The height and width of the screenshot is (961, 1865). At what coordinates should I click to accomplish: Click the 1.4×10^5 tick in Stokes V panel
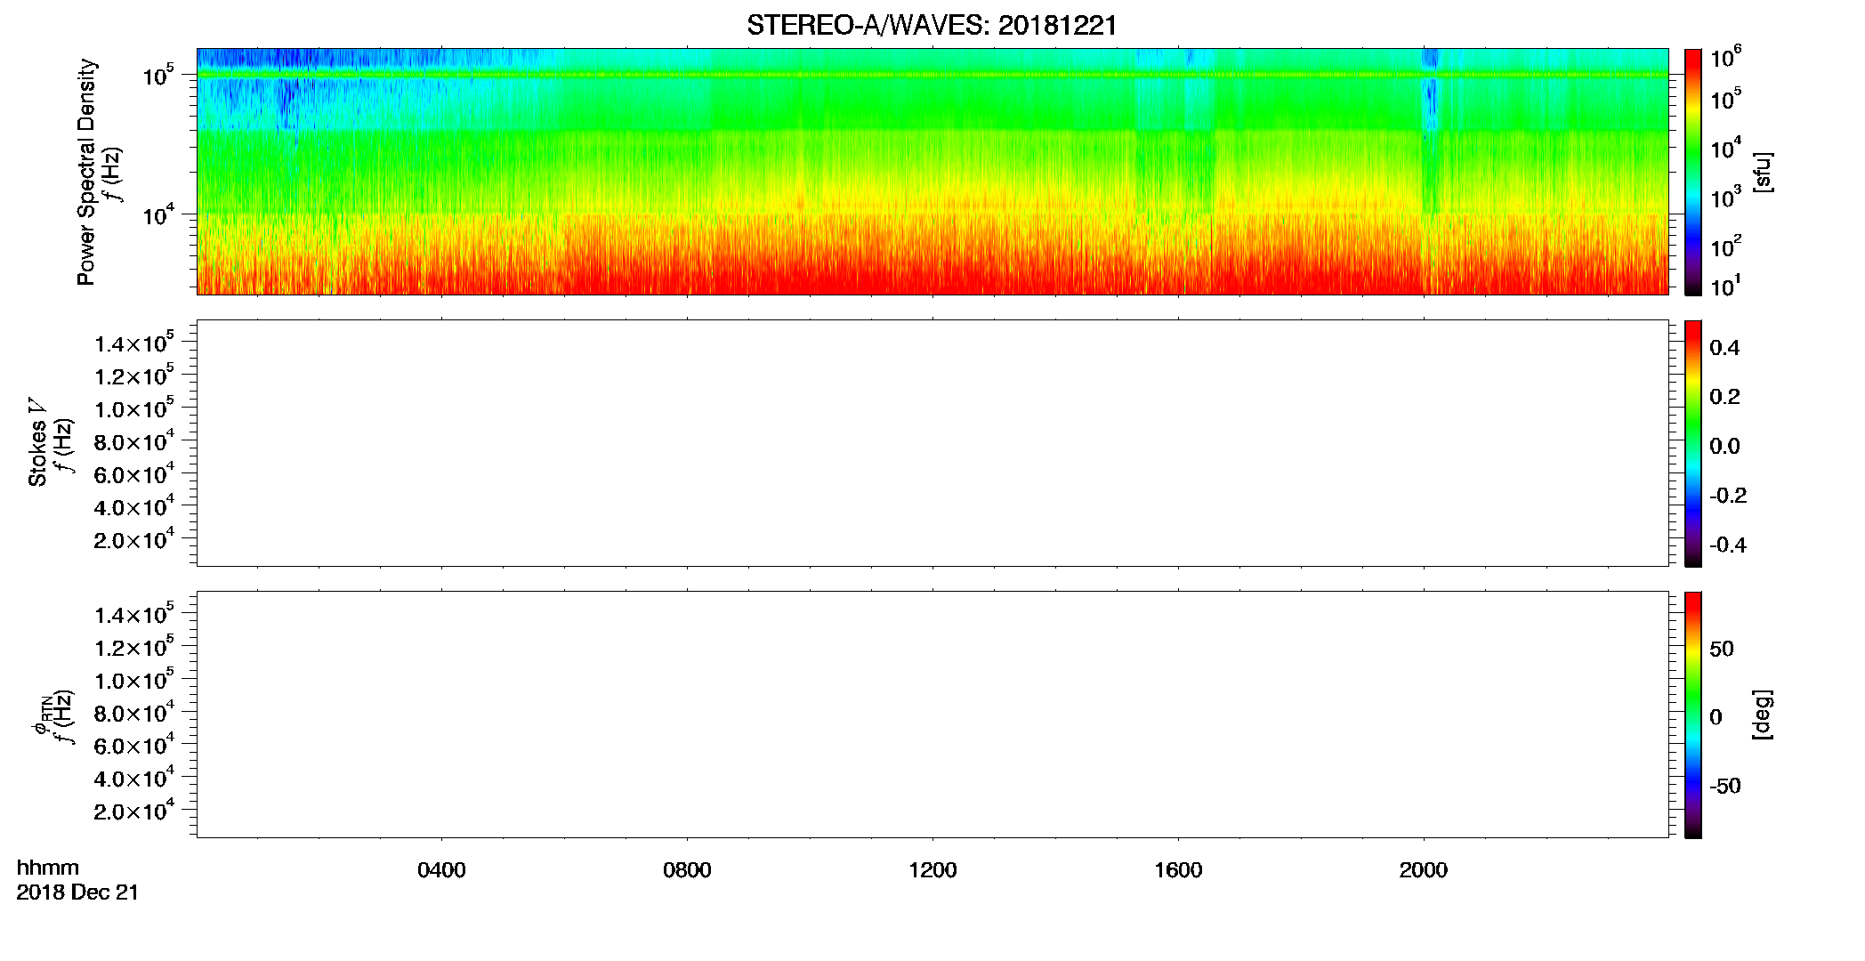point(134,343)
